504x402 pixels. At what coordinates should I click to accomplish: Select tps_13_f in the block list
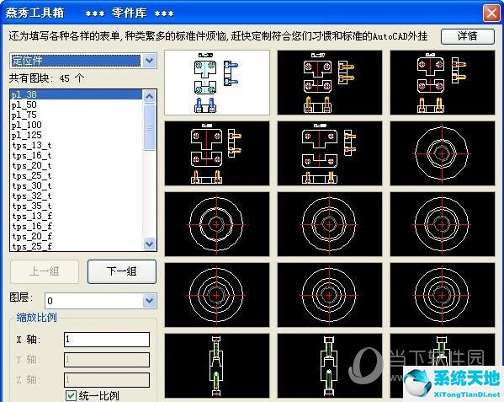77,217
